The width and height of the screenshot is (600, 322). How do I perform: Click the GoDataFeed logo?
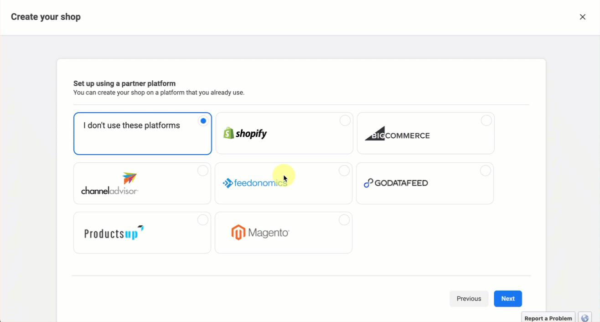tap(396, 183)
